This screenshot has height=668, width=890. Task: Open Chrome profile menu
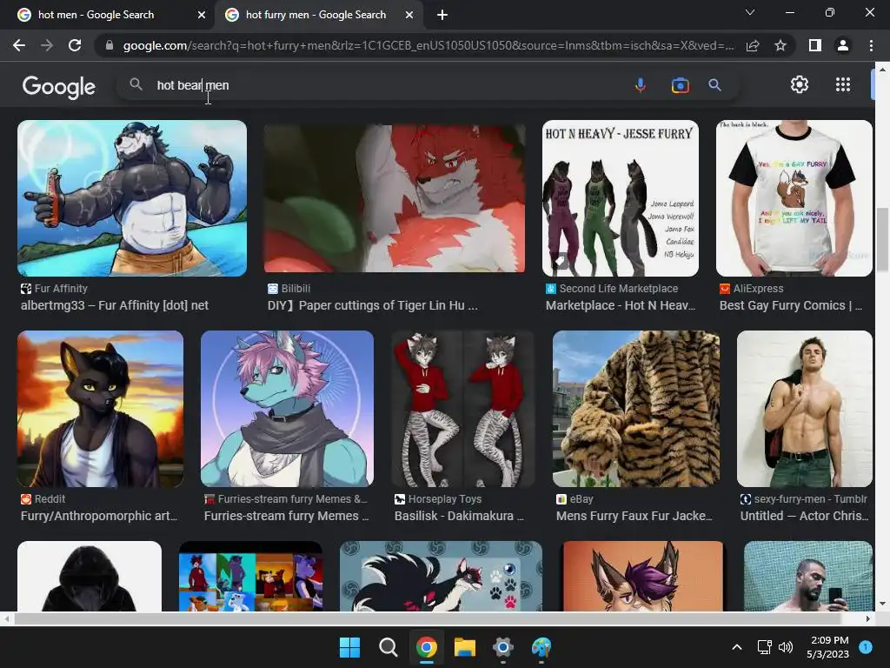tap(843, 45)
